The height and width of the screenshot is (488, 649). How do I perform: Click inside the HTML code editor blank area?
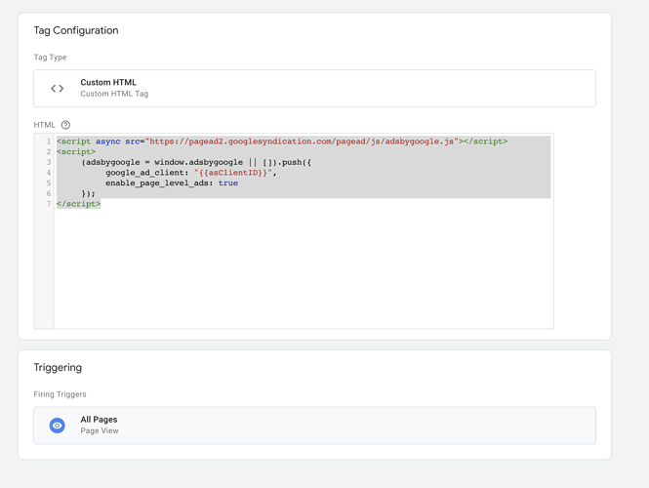304,269
